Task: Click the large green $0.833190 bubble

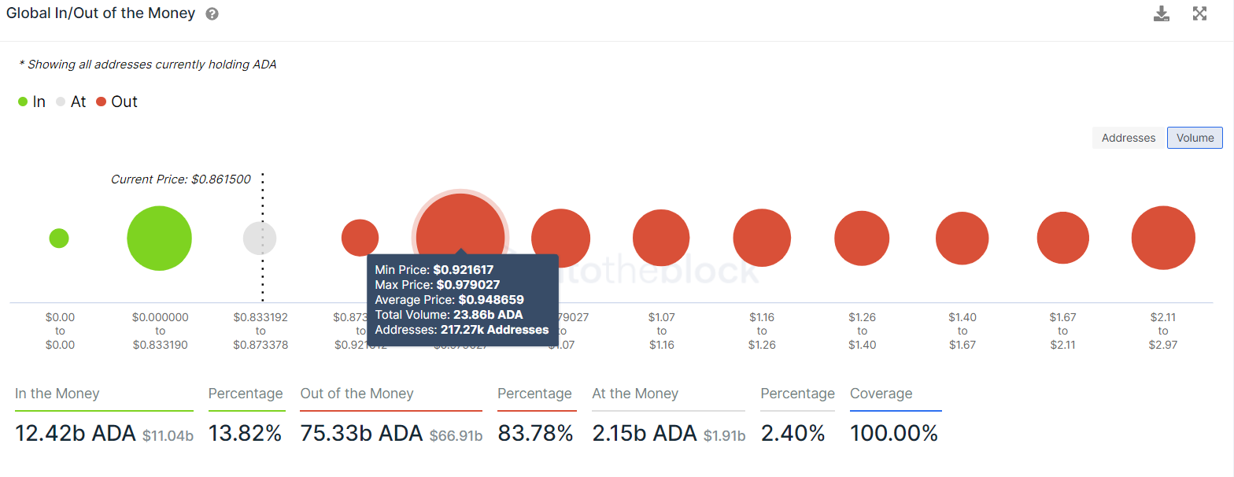Action: point(160,238)
